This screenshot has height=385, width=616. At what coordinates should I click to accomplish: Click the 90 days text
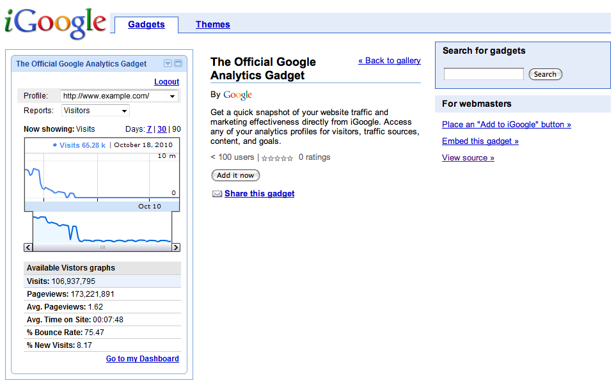(177, 129)
